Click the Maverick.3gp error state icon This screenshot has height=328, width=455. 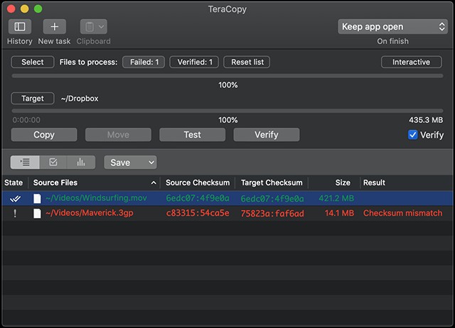tap(14, 213)
